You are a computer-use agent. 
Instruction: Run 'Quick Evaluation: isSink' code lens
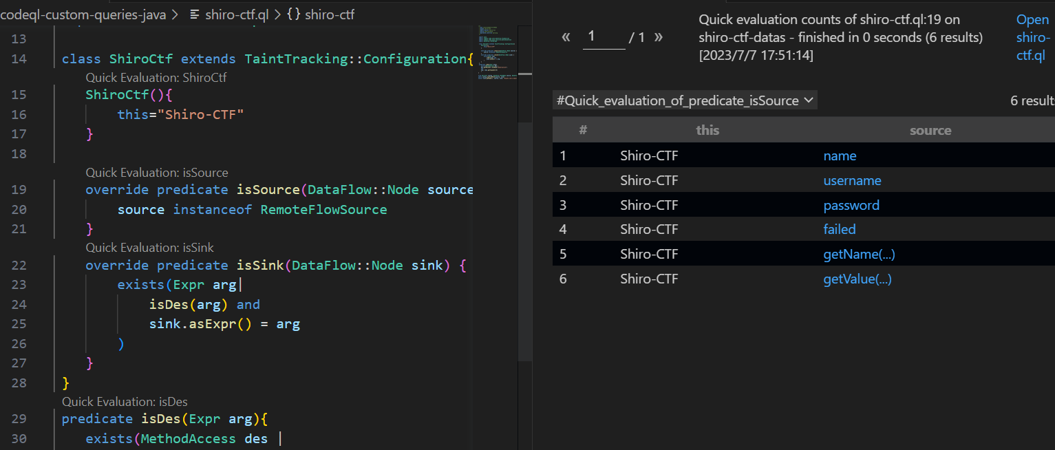(x=149, y=247)
